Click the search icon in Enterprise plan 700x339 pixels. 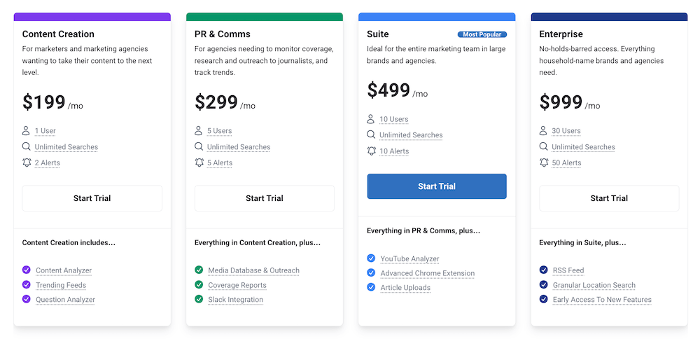tap(543, 147)
